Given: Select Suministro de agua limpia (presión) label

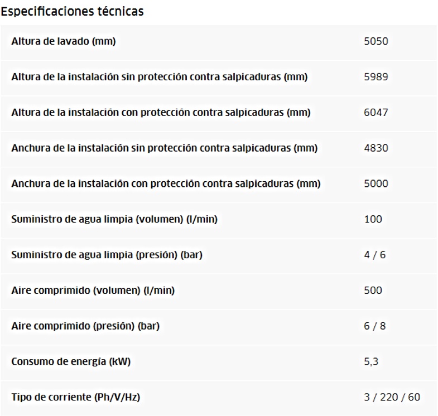Looking at the screenshot, I should (107, 255).
